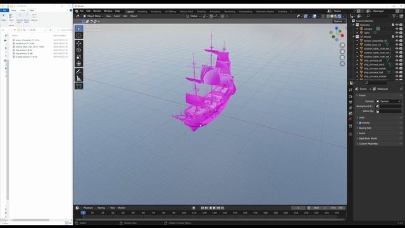Open the World properties tab
Image resolution: width=405 pixels, height=228 pixels.
(351, 119)
